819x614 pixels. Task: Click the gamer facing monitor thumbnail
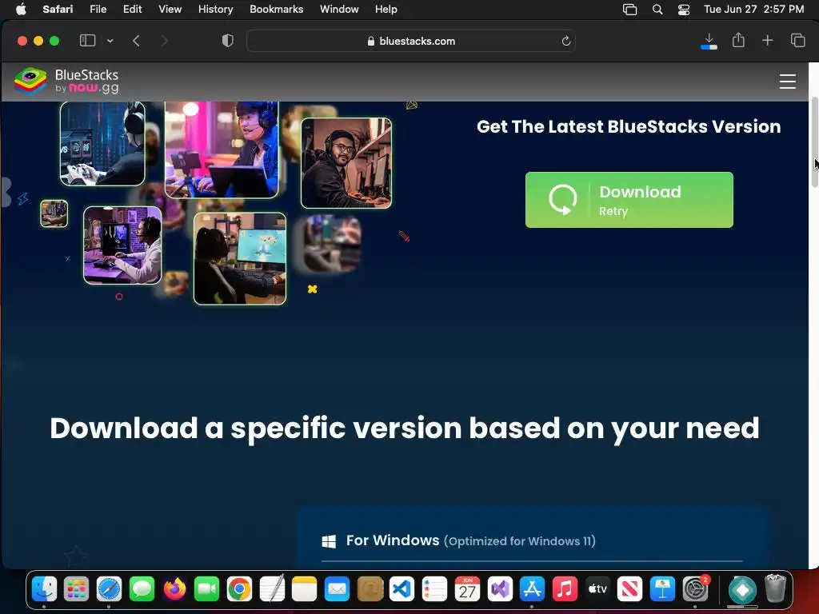[x=240, y=258]
